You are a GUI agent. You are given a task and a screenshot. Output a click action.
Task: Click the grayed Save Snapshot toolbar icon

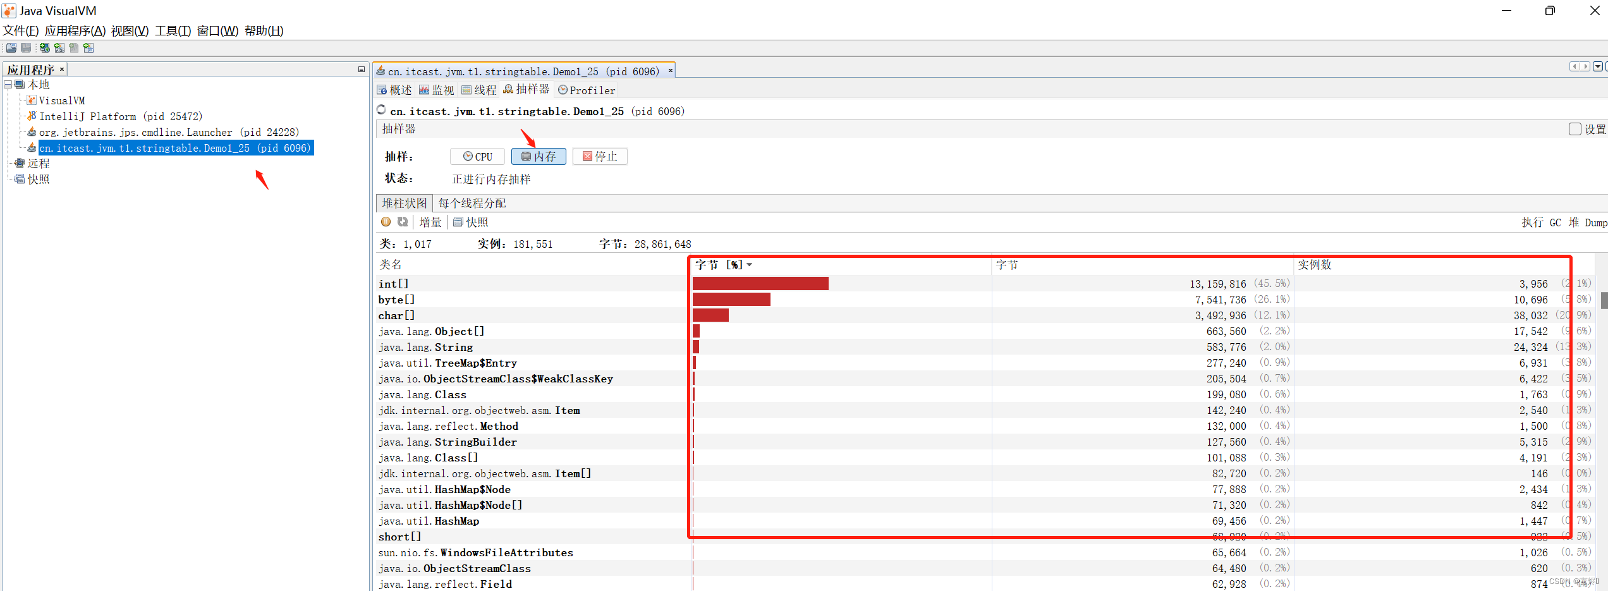(26, 48)
